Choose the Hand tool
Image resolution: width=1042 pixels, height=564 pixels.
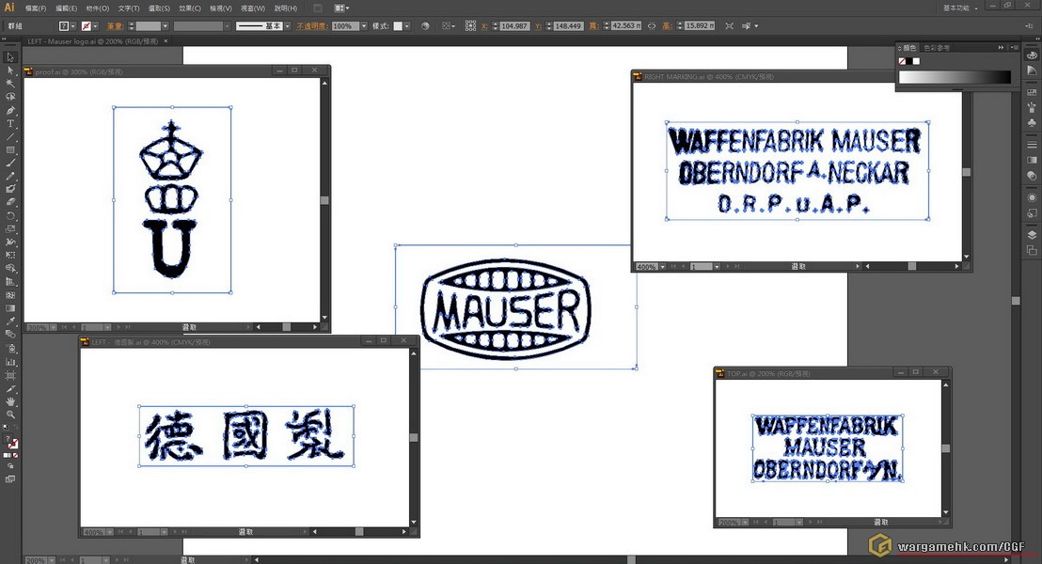click(10, 401)
